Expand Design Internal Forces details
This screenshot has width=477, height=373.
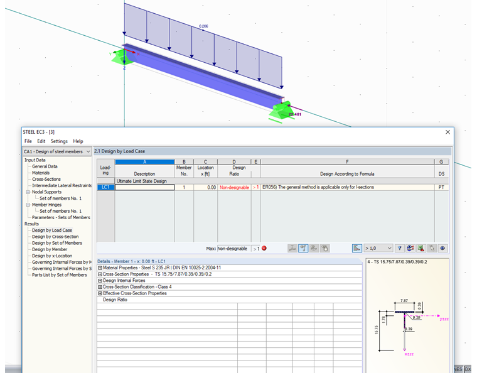[100, 281]
